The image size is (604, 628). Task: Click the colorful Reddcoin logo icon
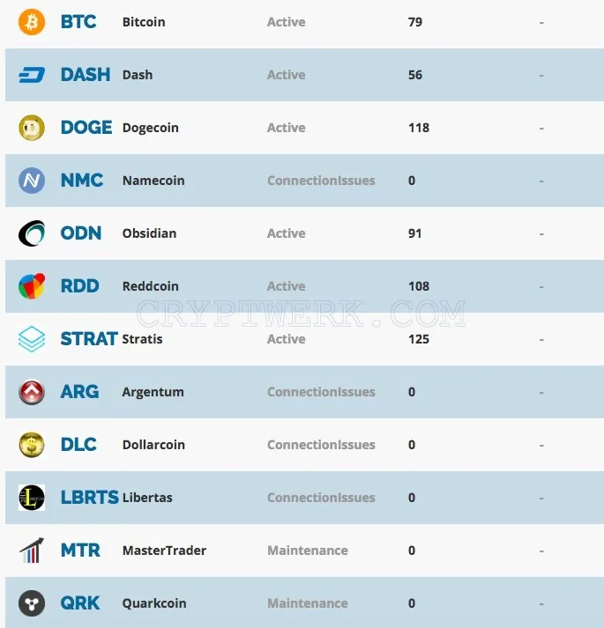[x=32, y=286]
